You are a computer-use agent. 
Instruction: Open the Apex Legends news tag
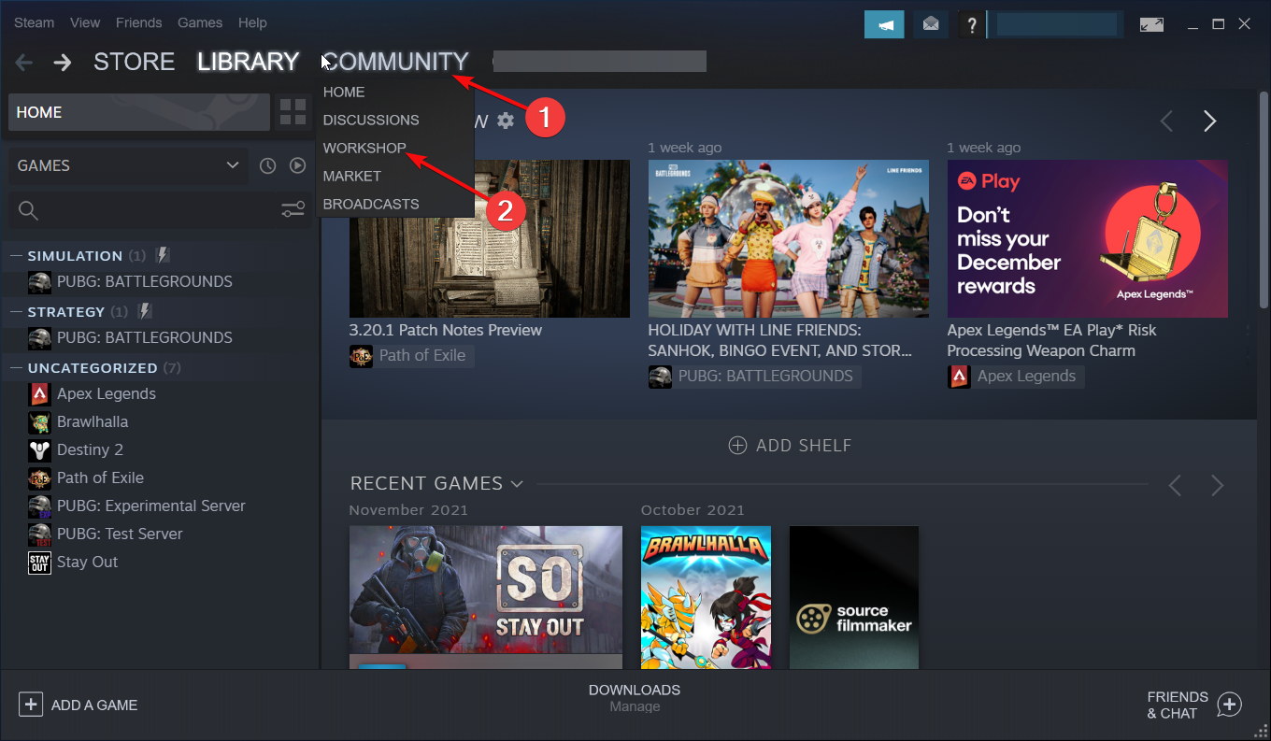[x=1015, y=376]
